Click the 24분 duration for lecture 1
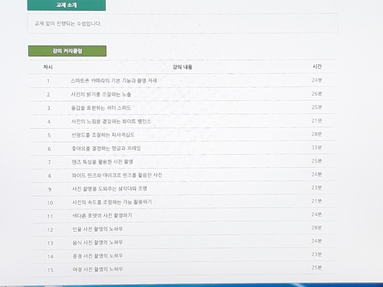The width and height of the screenshot is (383, 287). point(317,80)
